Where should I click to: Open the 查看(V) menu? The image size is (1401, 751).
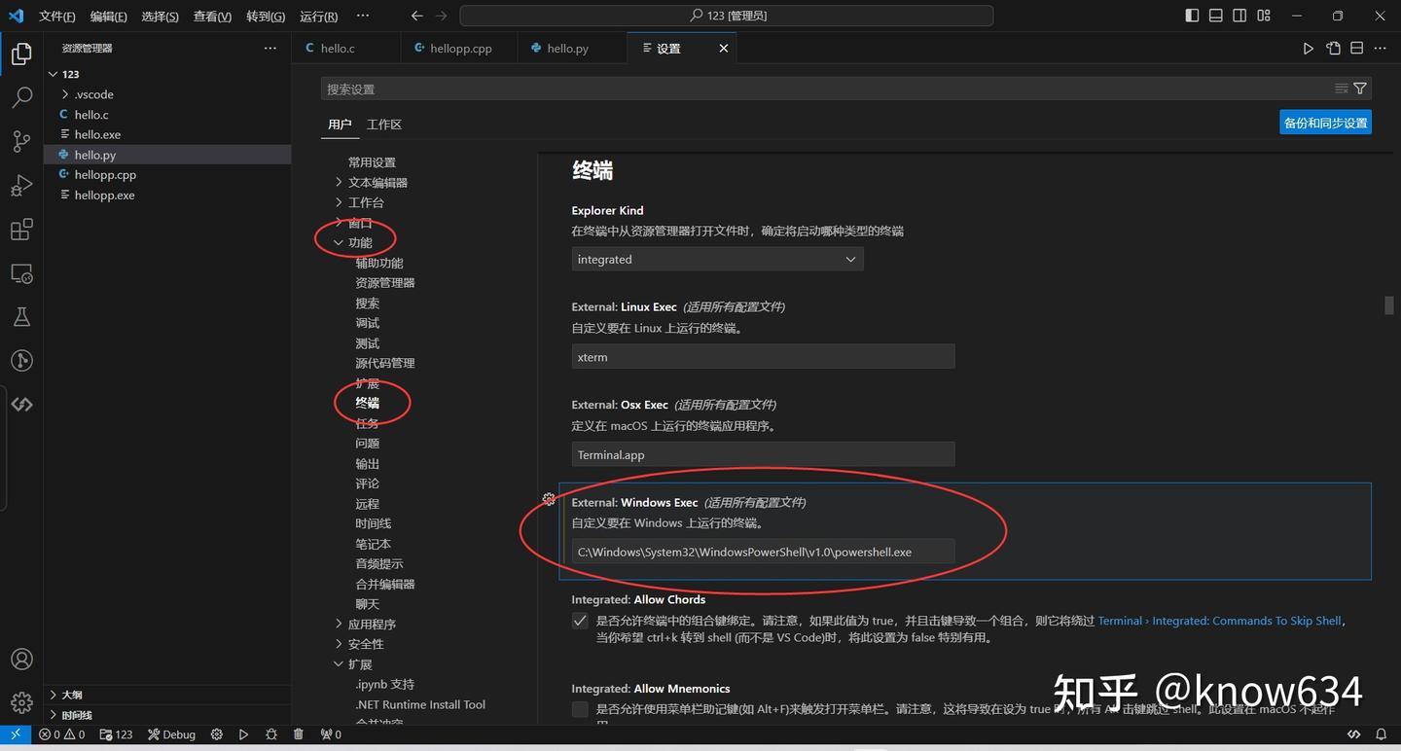click(212, 17)
